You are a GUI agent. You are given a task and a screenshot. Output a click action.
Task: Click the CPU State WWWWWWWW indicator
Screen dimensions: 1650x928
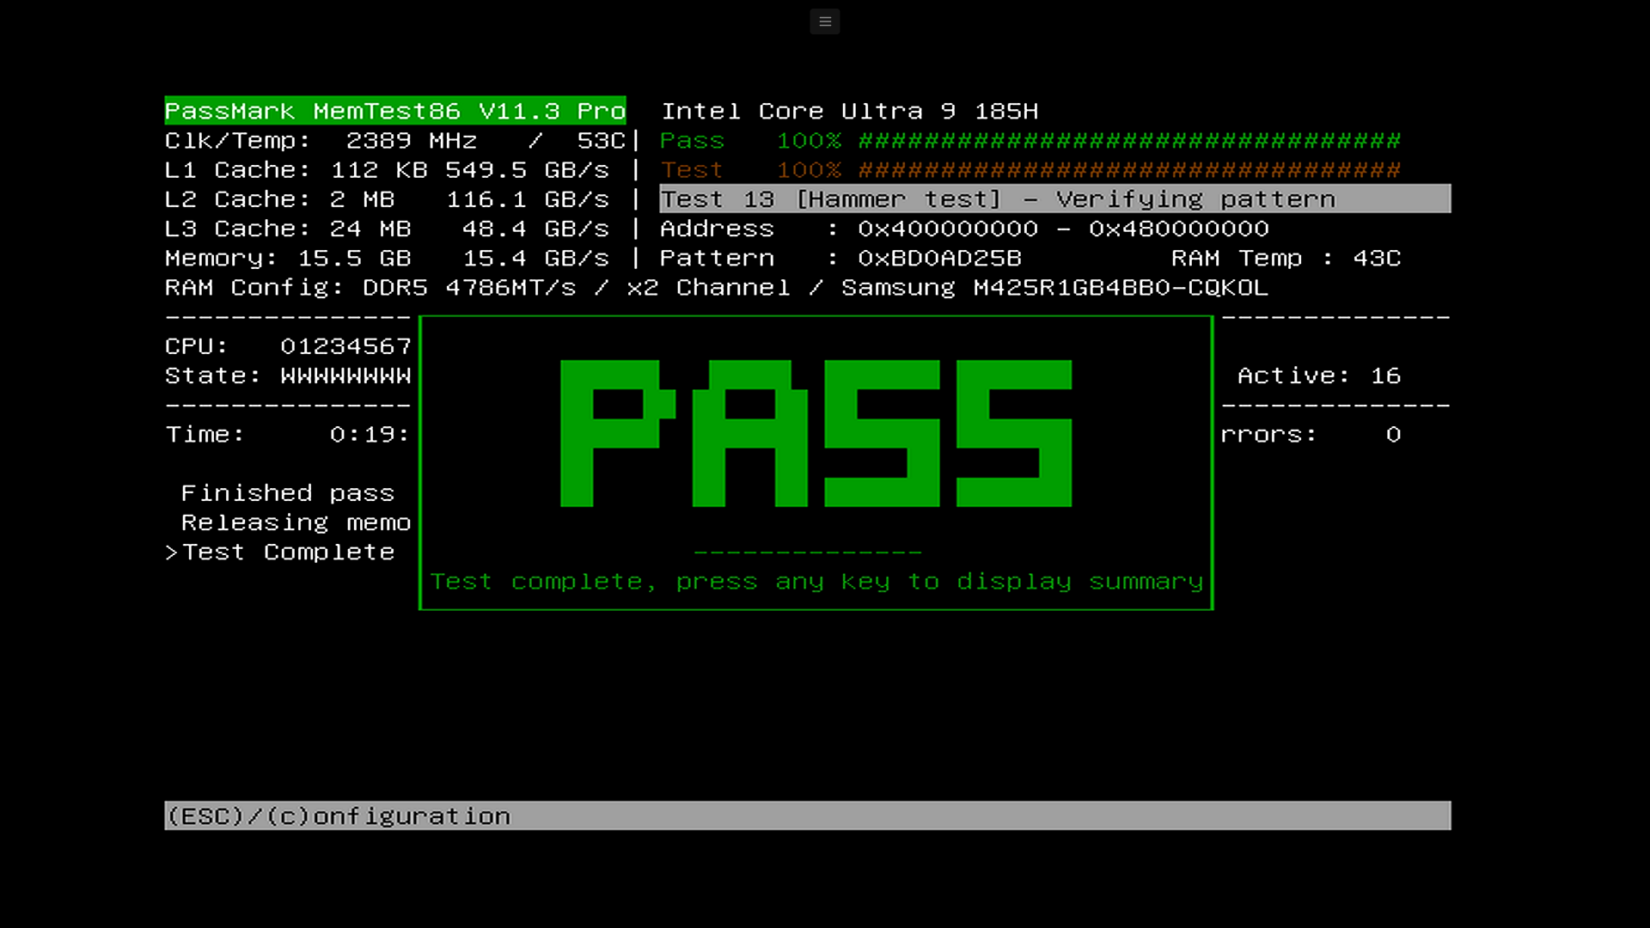point(345,375)
